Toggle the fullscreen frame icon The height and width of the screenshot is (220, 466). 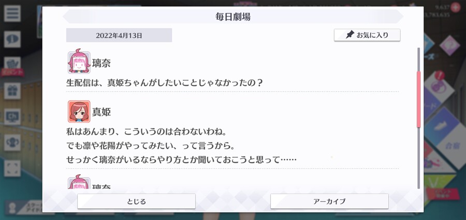[x=12, y=168]
